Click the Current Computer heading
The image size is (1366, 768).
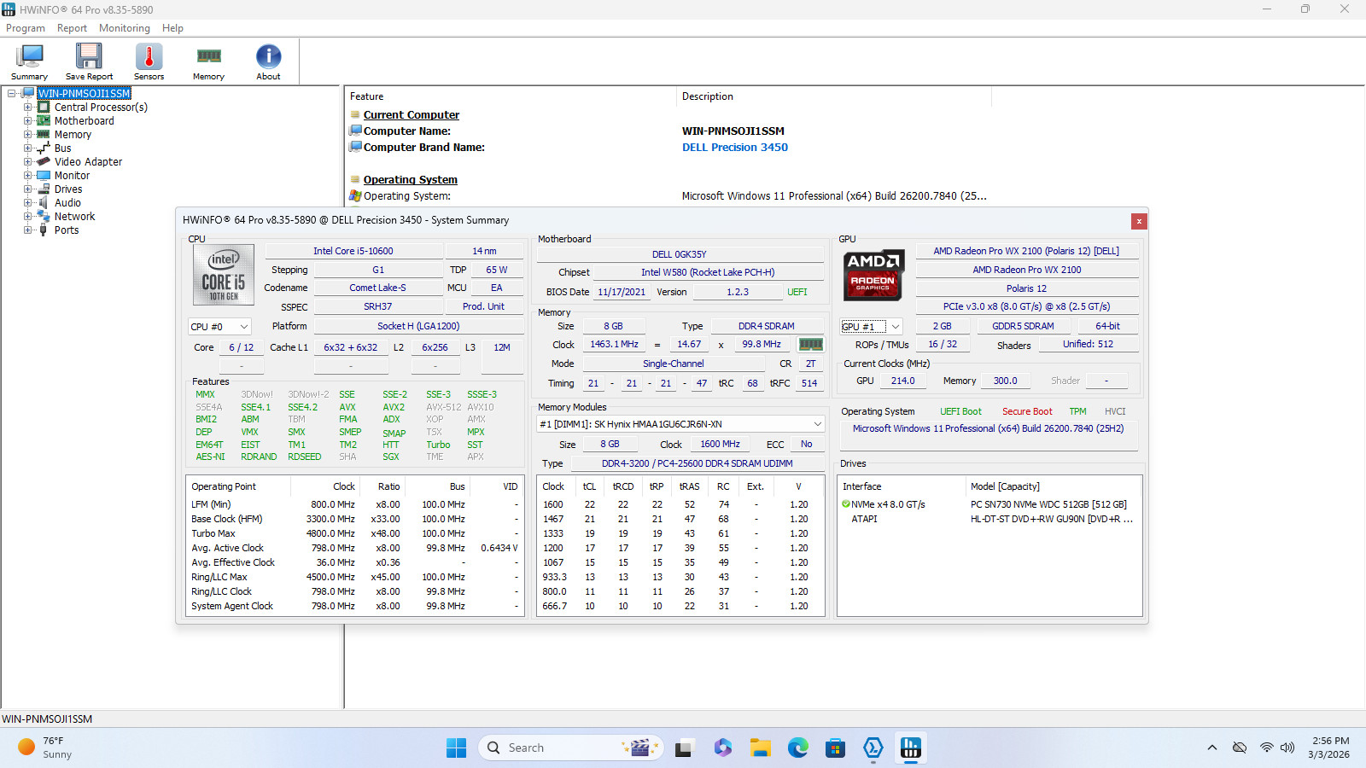click(x=412, y=115)
